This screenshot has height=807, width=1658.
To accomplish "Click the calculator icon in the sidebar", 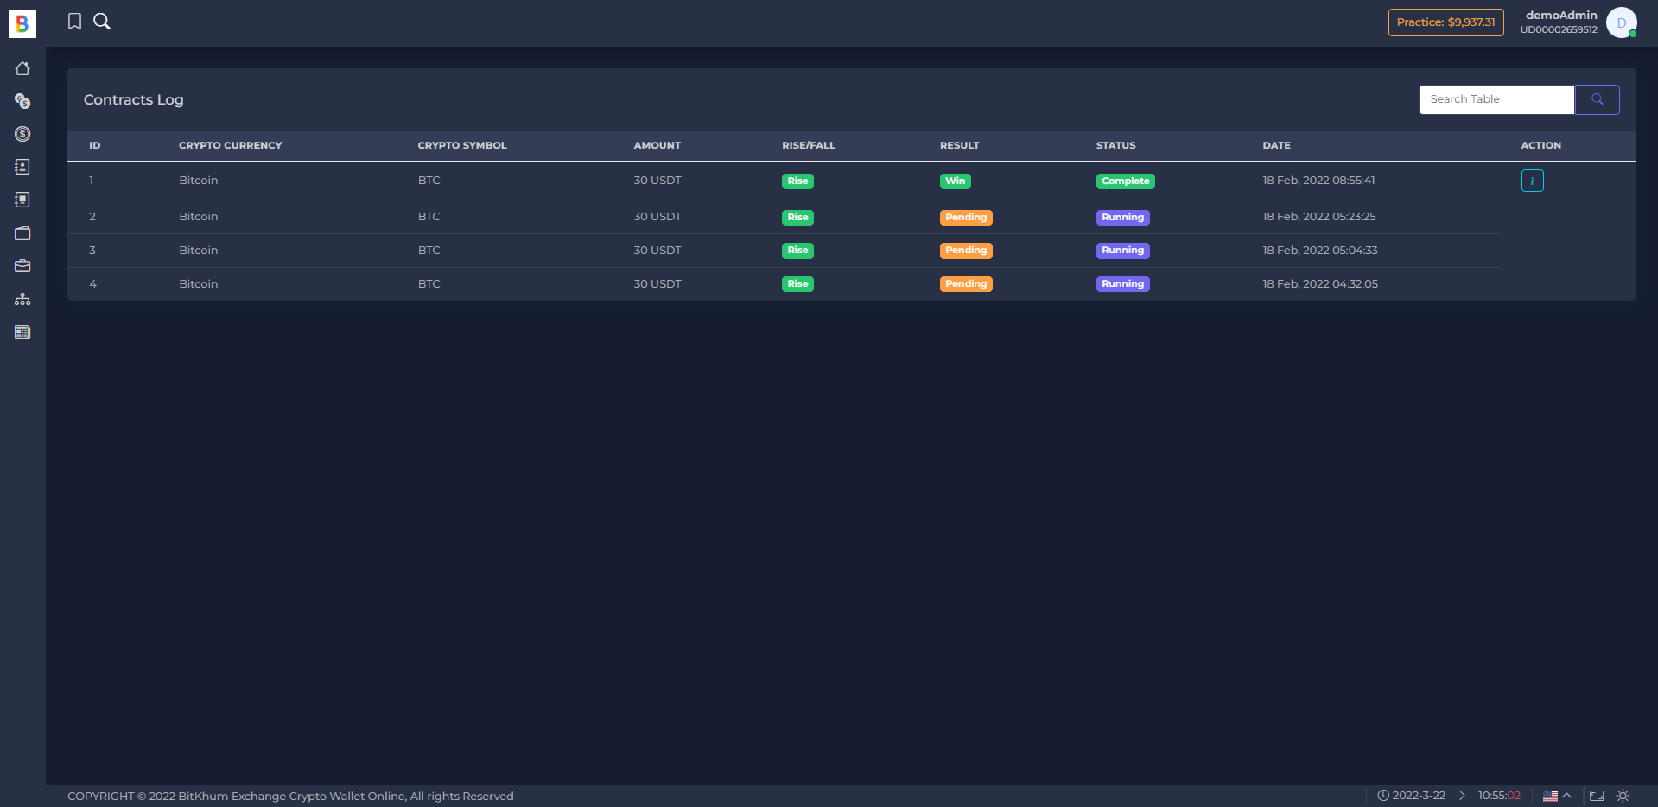I will tap(22, 332).
